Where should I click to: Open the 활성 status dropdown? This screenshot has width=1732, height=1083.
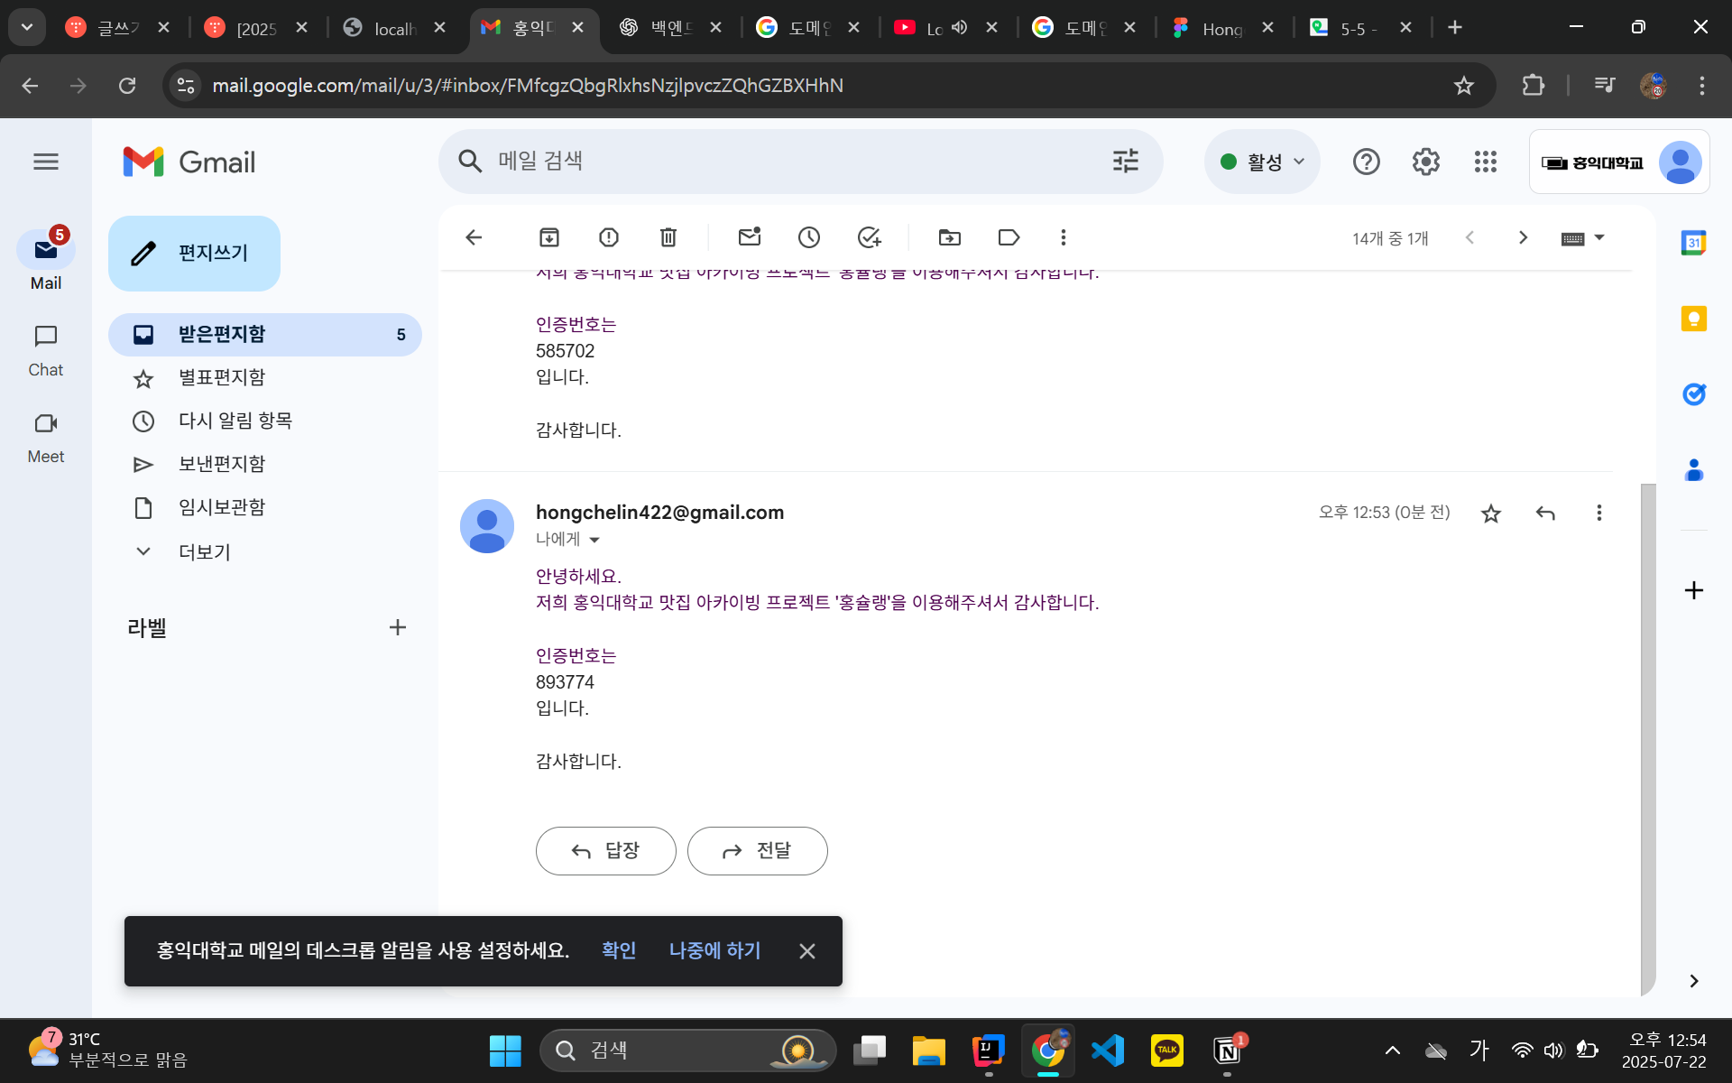click(x=1262, y=162)
